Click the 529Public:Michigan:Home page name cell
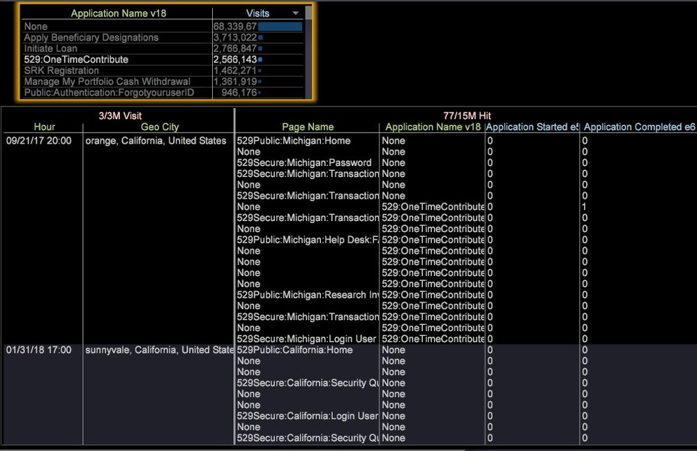The height and width of the screenshot is (451, 697). (294, 141)
